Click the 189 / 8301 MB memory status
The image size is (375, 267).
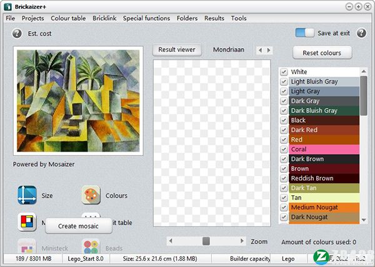tap(34, 259)
